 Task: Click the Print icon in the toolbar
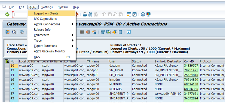(x=85, y=14)
